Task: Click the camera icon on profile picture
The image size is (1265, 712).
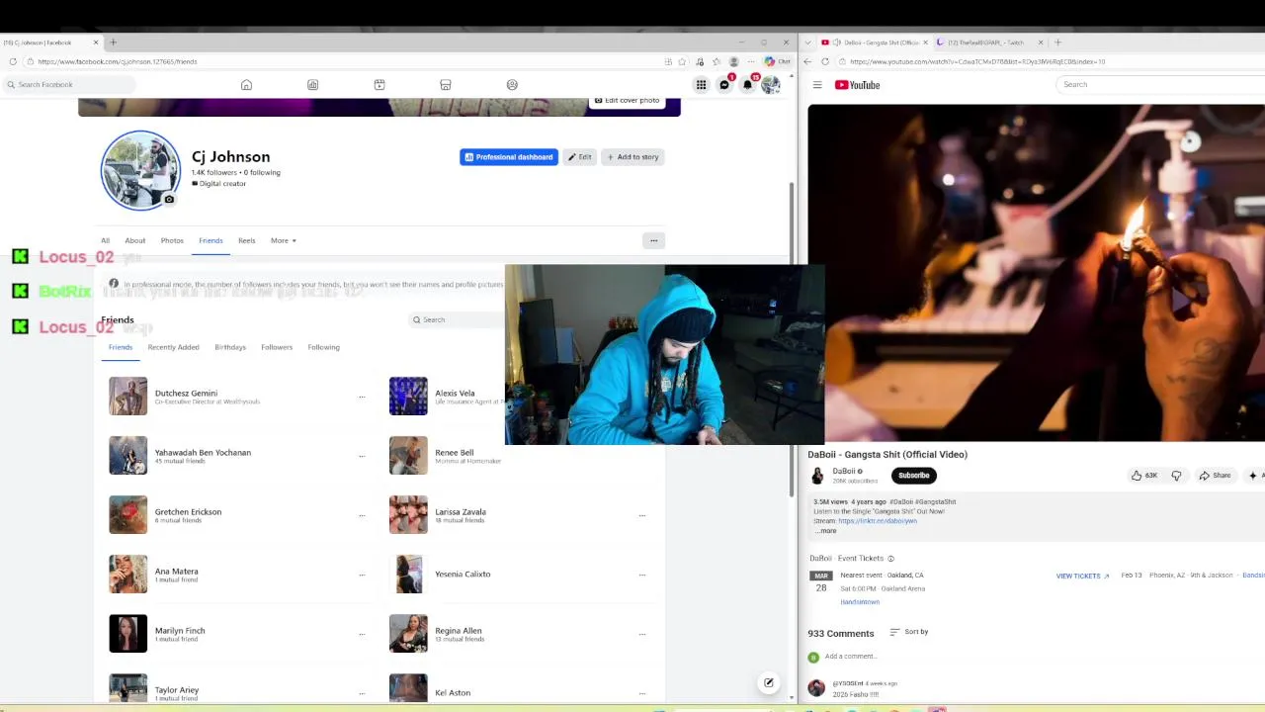Action: pyautogui.click(x=169, y=200)
